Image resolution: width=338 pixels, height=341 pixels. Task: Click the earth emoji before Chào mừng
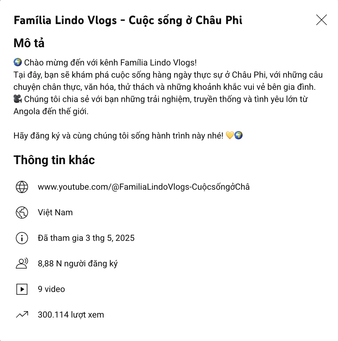click(x=18, y=62)
